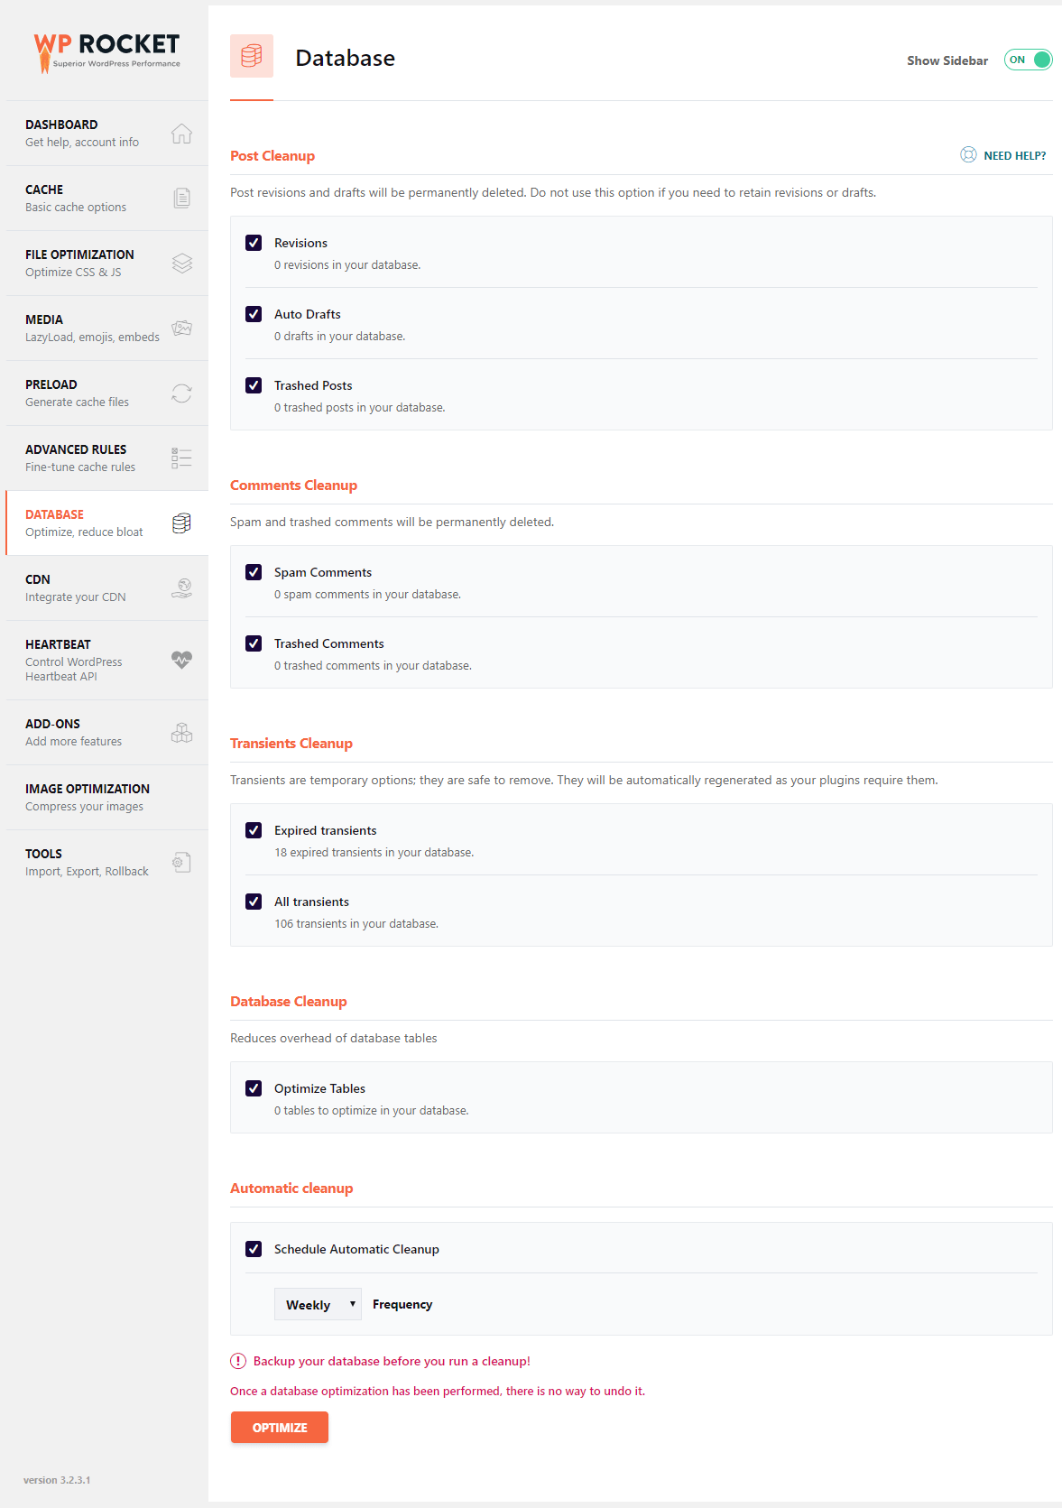Open Cache via its document icon
1062x1508 pixels.
point(181,198)
